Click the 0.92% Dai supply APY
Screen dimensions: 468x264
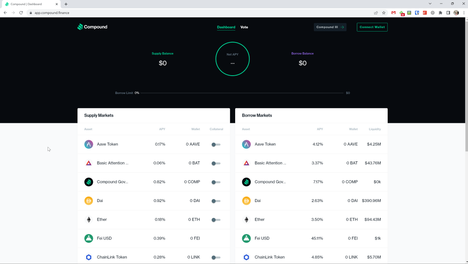[159, 201]
